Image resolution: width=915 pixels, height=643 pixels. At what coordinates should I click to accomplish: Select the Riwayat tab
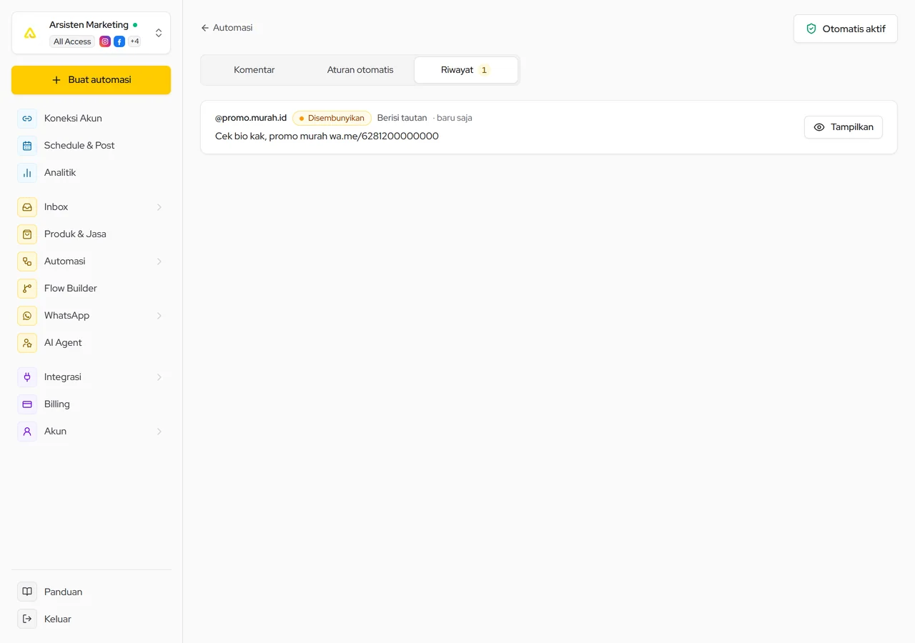point(466,70)
